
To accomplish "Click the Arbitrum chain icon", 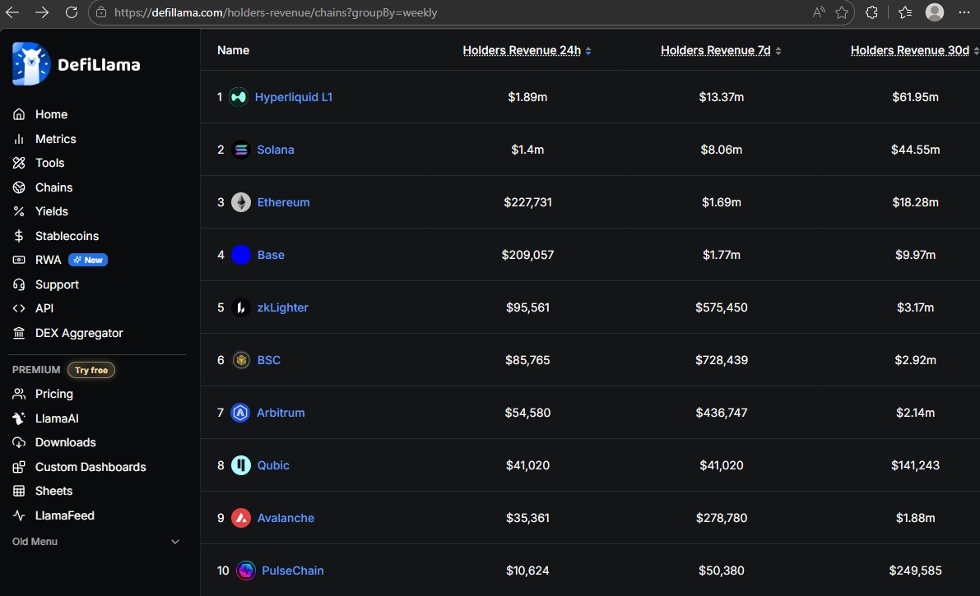I will (x=240, y=413).
